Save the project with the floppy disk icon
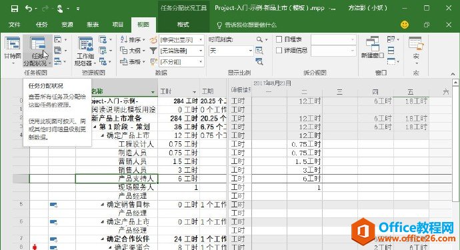 point(15,9)
